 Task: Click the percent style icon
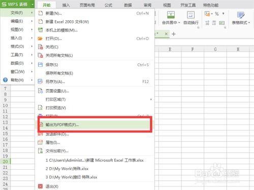click(217, 14)
